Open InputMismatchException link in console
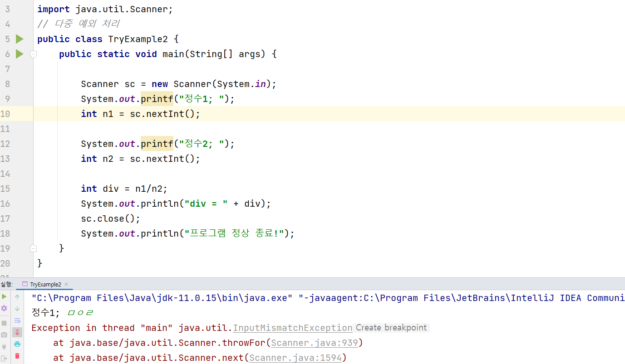625x364 pixels. coord(293,328)
